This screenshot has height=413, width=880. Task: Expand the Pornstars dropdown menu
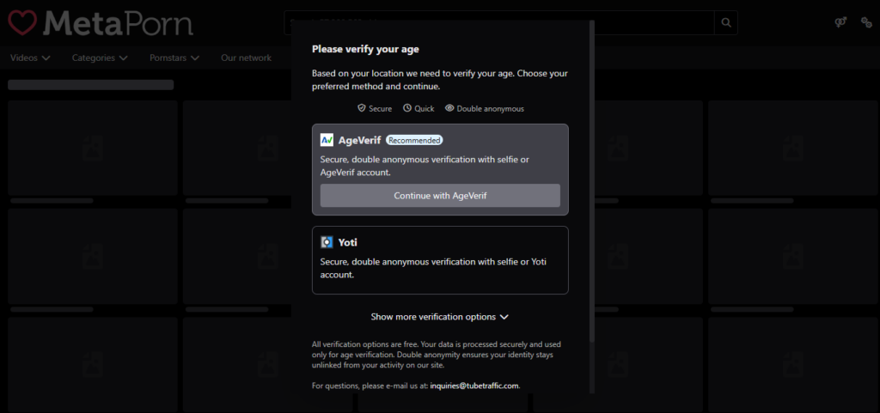[174, 58]
